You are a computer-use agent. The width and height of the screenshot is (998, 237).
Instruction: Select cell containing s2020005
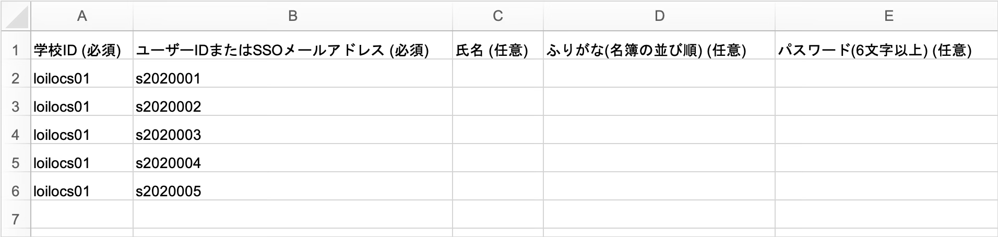coord(293,191)
